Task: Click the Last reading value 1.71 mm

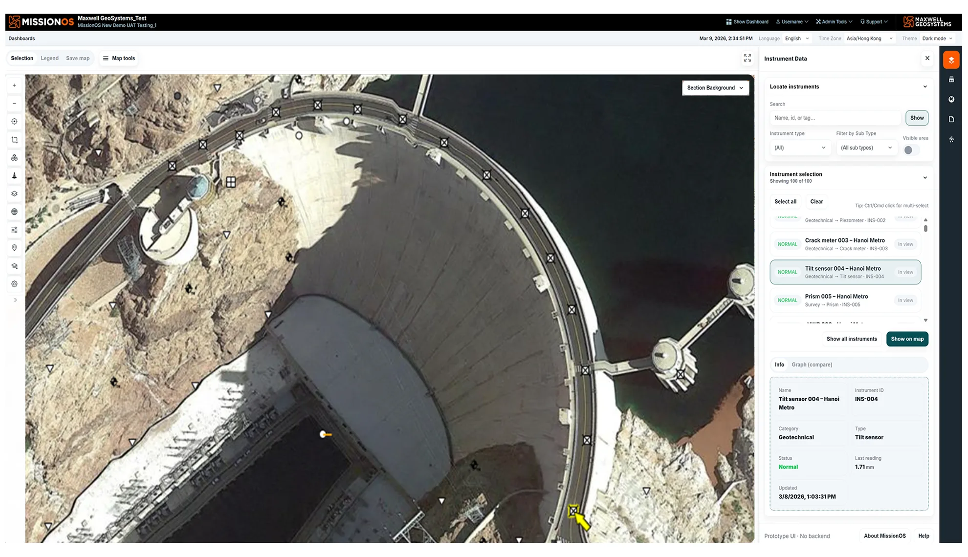Action: click(x=864, y=467)
